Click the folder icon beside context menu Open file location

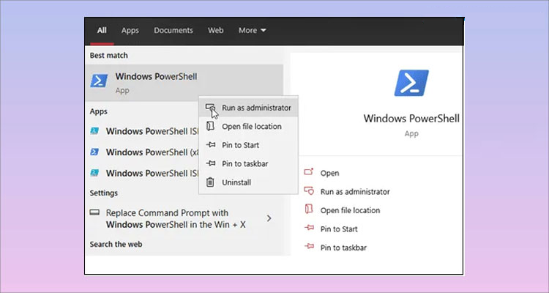(x=210, y=126)
